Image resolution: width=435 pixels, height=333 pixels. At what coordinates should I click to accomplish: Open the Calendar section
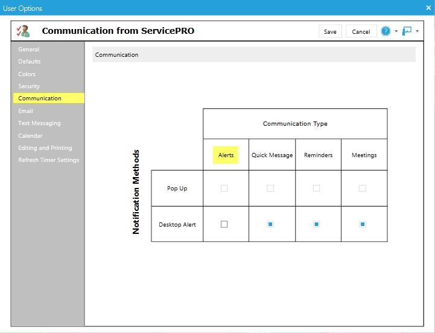pyautogui.click(x=30, y=135)
